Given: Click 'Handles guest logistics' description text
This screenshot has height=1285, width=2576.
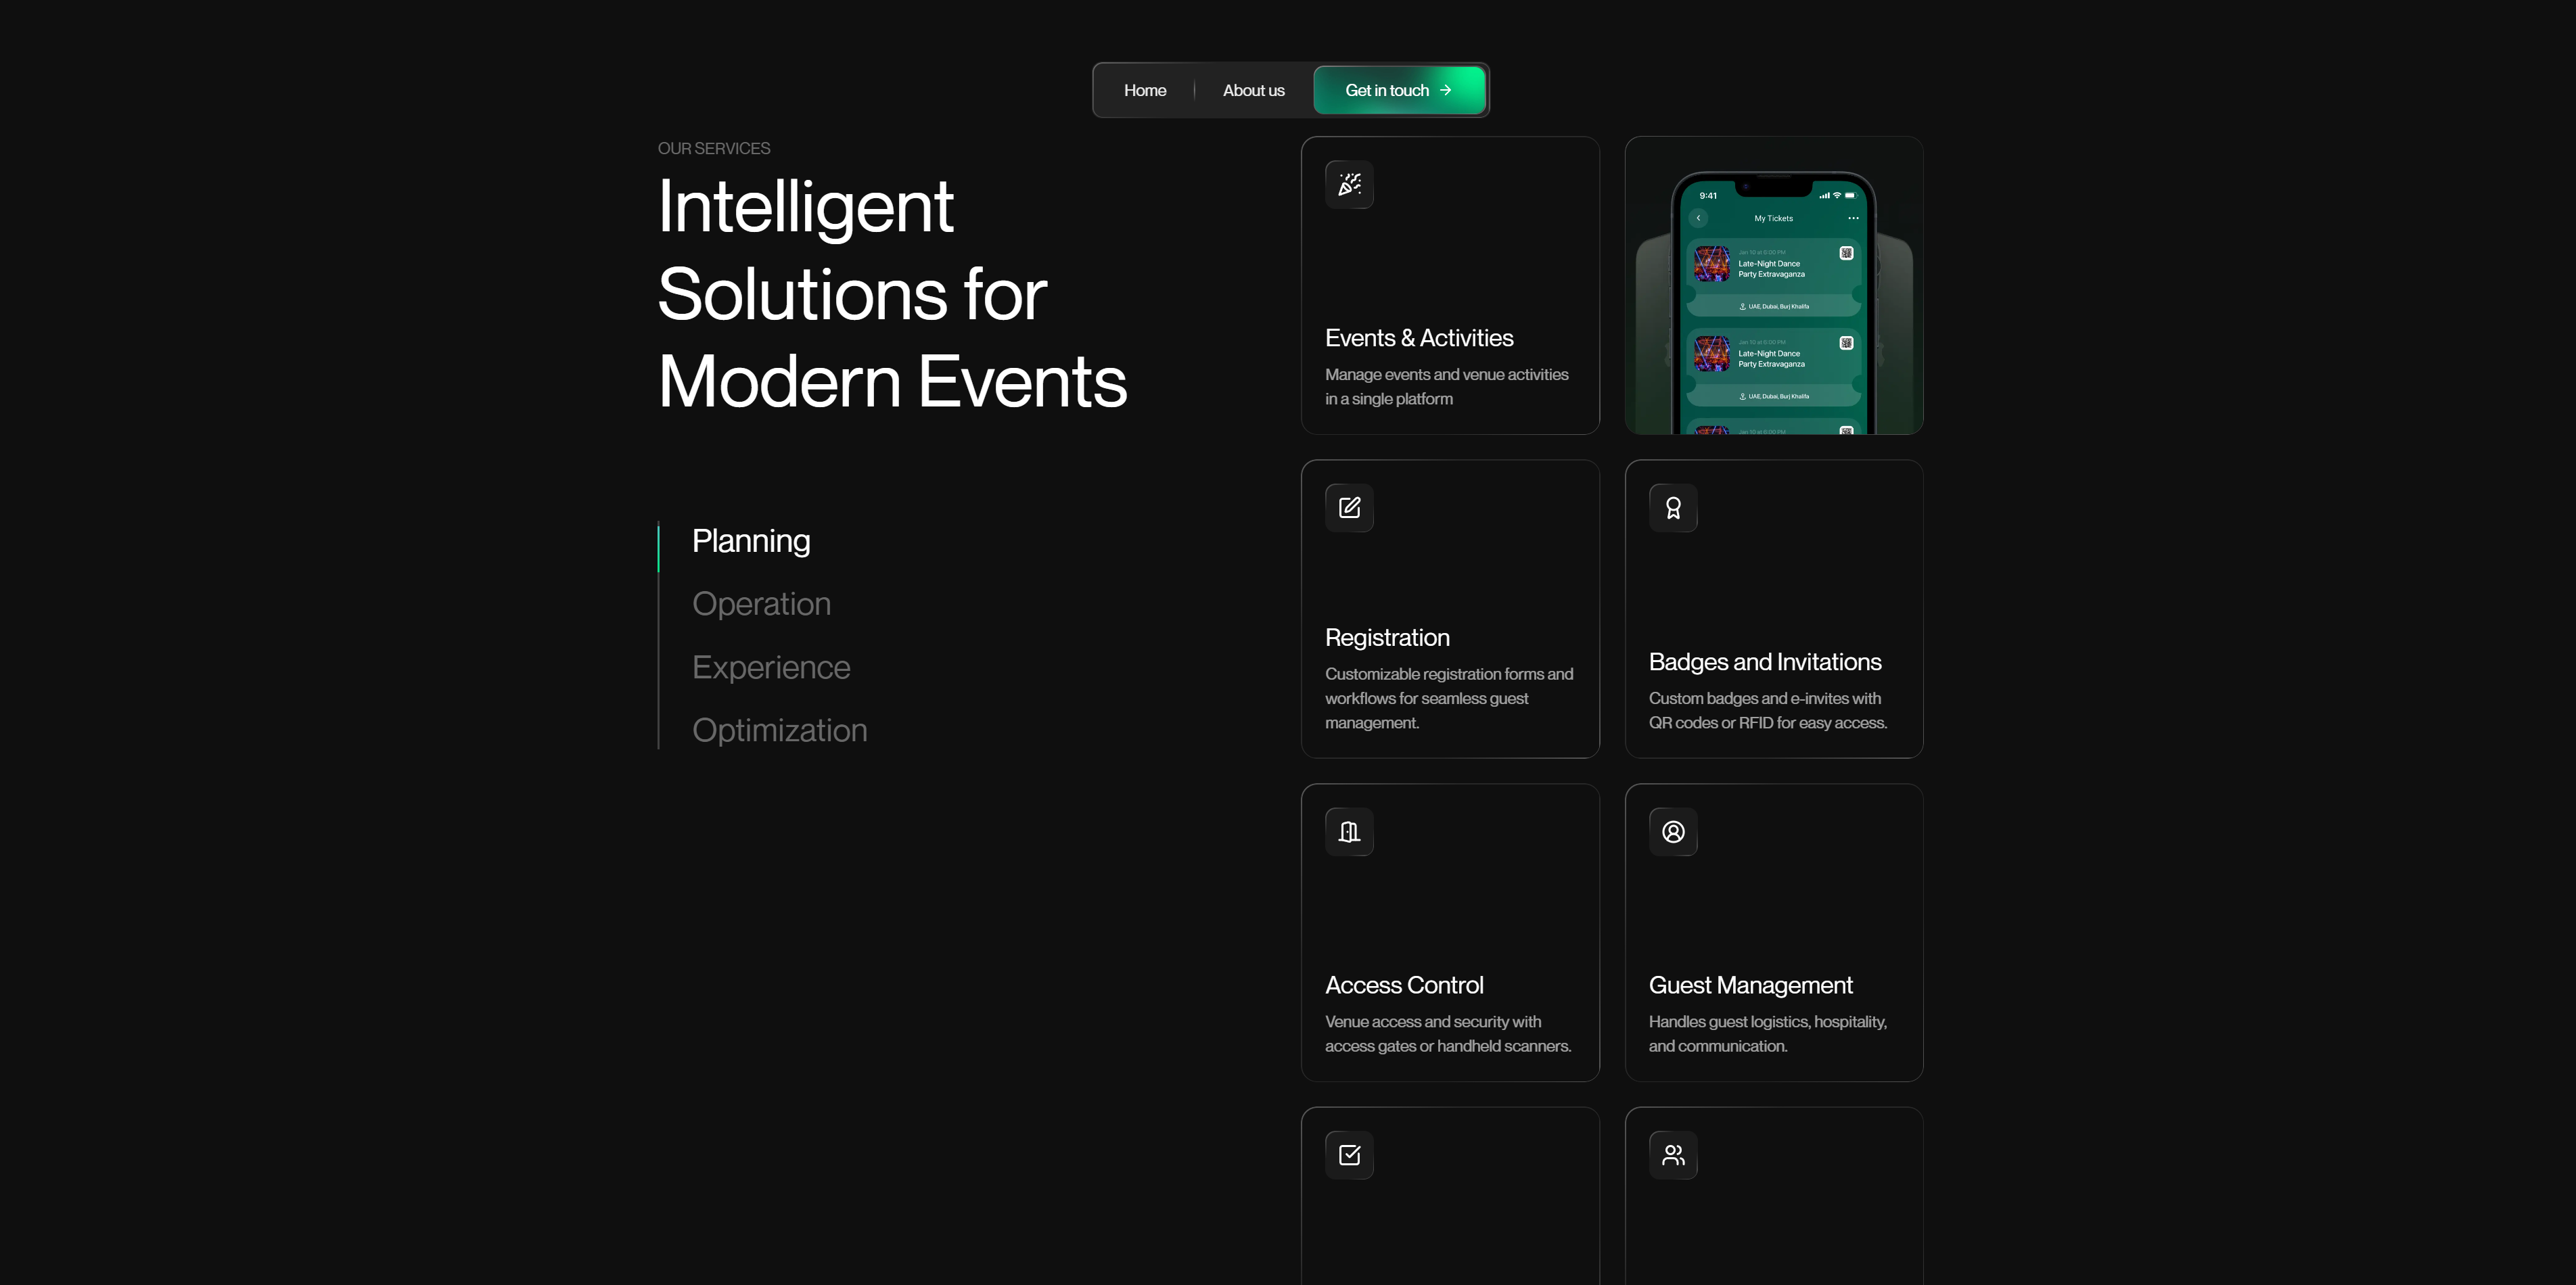Looking at the screenshot, I should pos(1768,1034).
